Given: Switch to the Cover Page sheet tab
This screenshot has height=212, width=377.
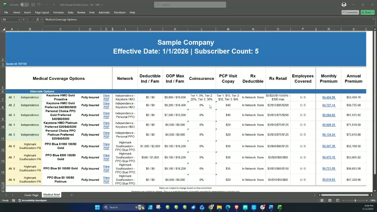Looking at the screenshot, I should 31,195.
